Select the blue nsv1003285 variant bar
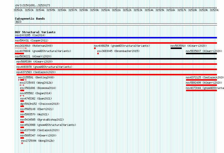The width and height of the screenshot is (224, 153). (116, 38)
